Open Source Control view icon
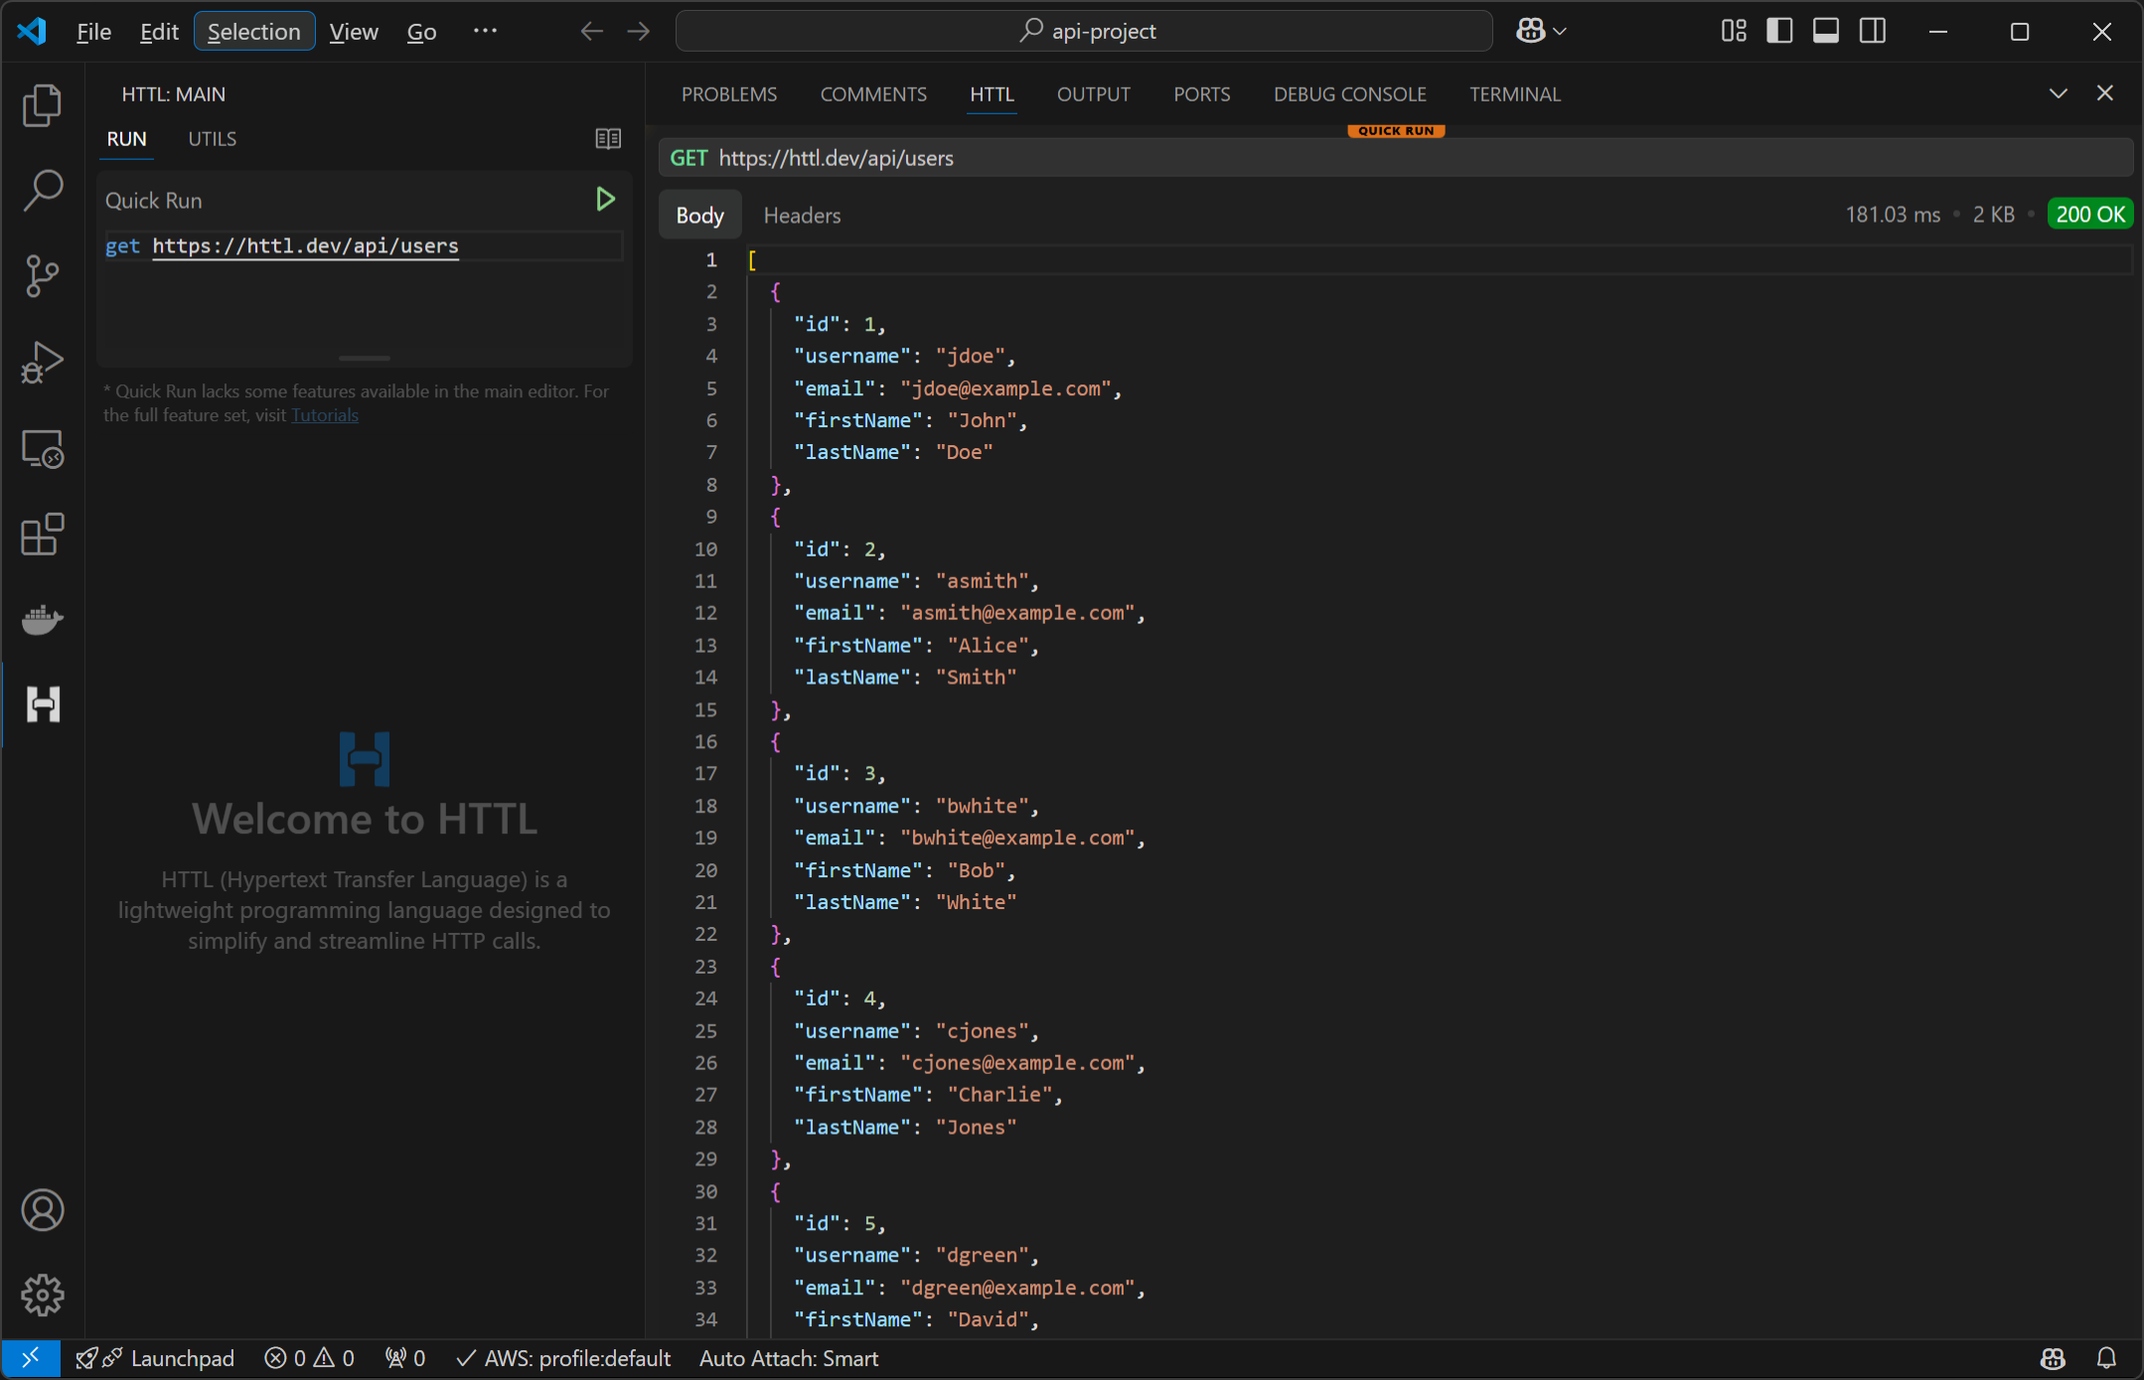The image size is (2144, 1380). (42, 276)
